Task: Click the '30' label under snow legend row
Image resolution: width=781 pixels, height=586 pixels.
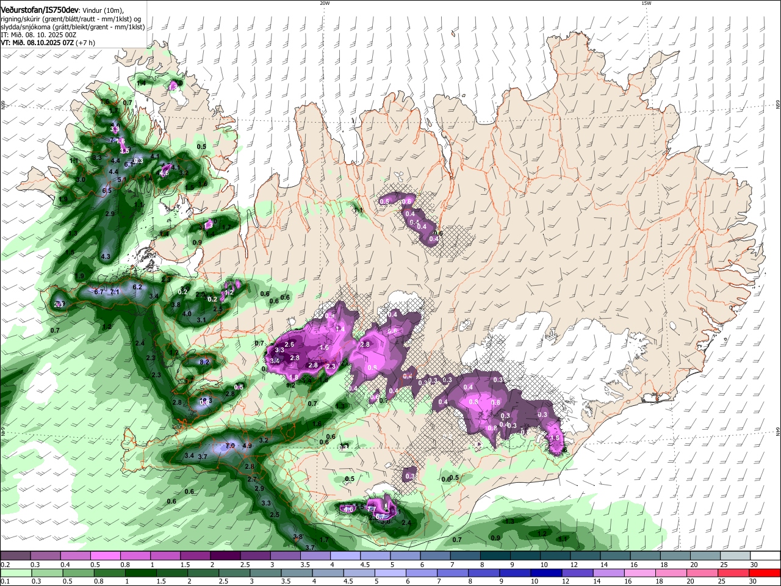Action: (754, 565)
